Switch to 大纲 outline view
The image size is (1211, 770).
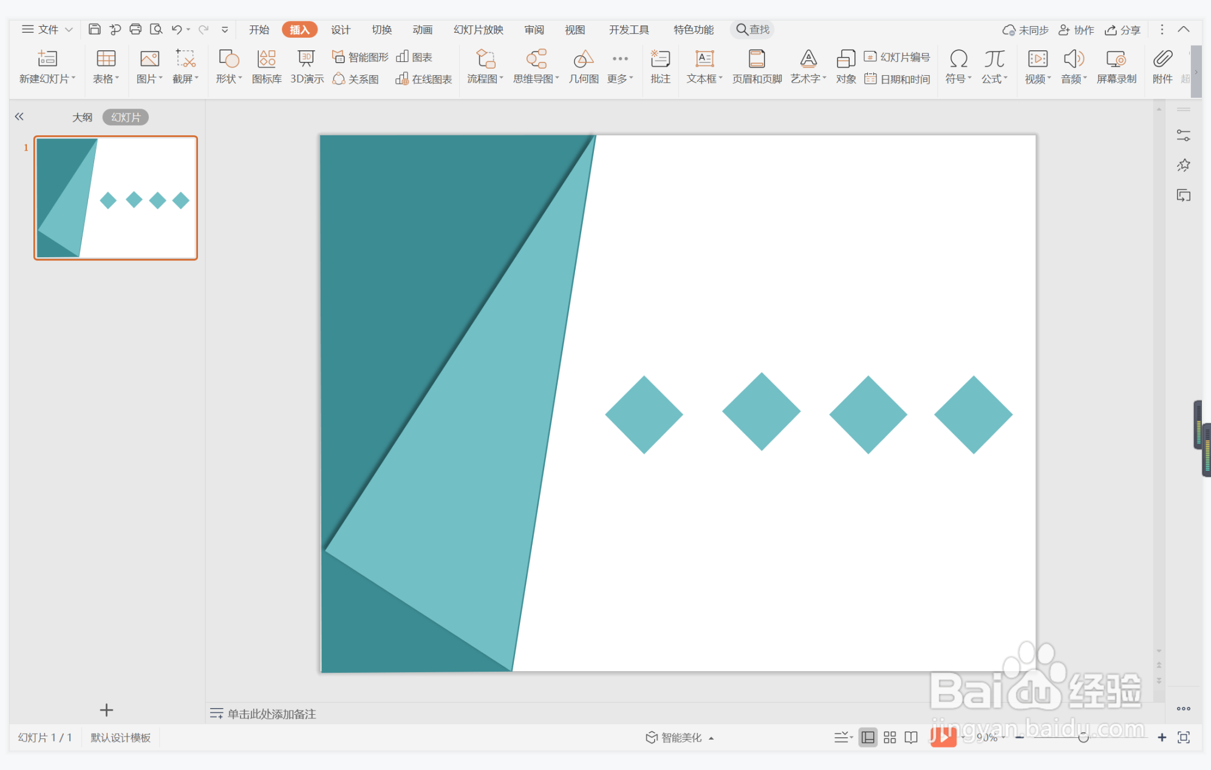click(x=82, y=117)
